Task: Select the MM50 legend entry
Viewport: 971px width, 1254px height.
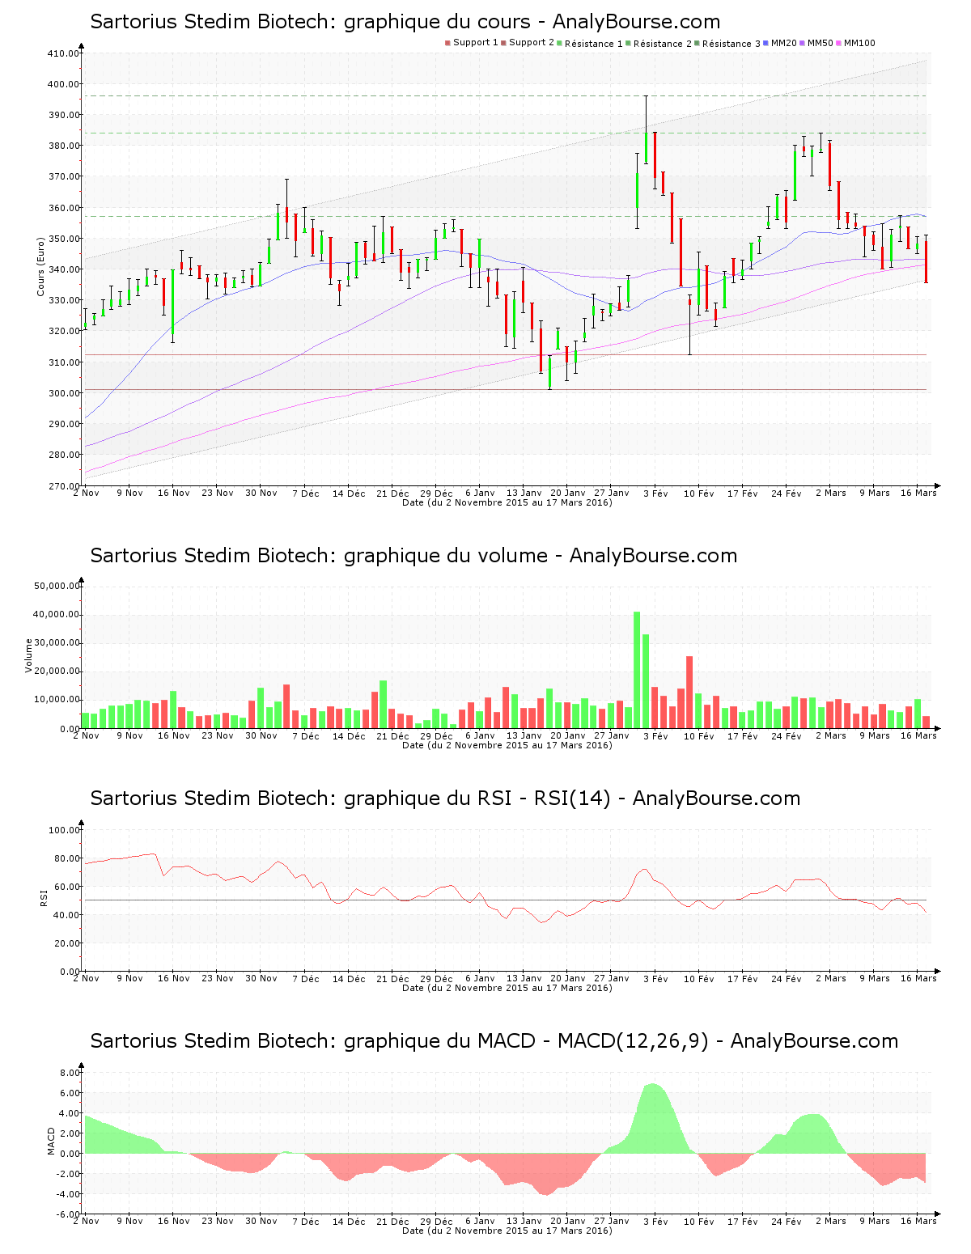Action: [820, 43]
